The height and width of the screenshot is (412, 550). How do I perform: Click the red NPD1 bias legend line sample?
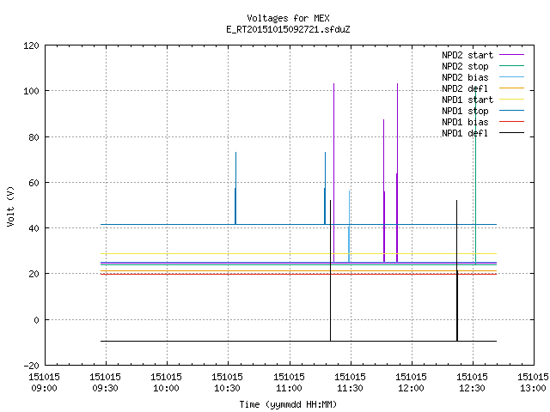pyautogui.click(x=511, y=122)
